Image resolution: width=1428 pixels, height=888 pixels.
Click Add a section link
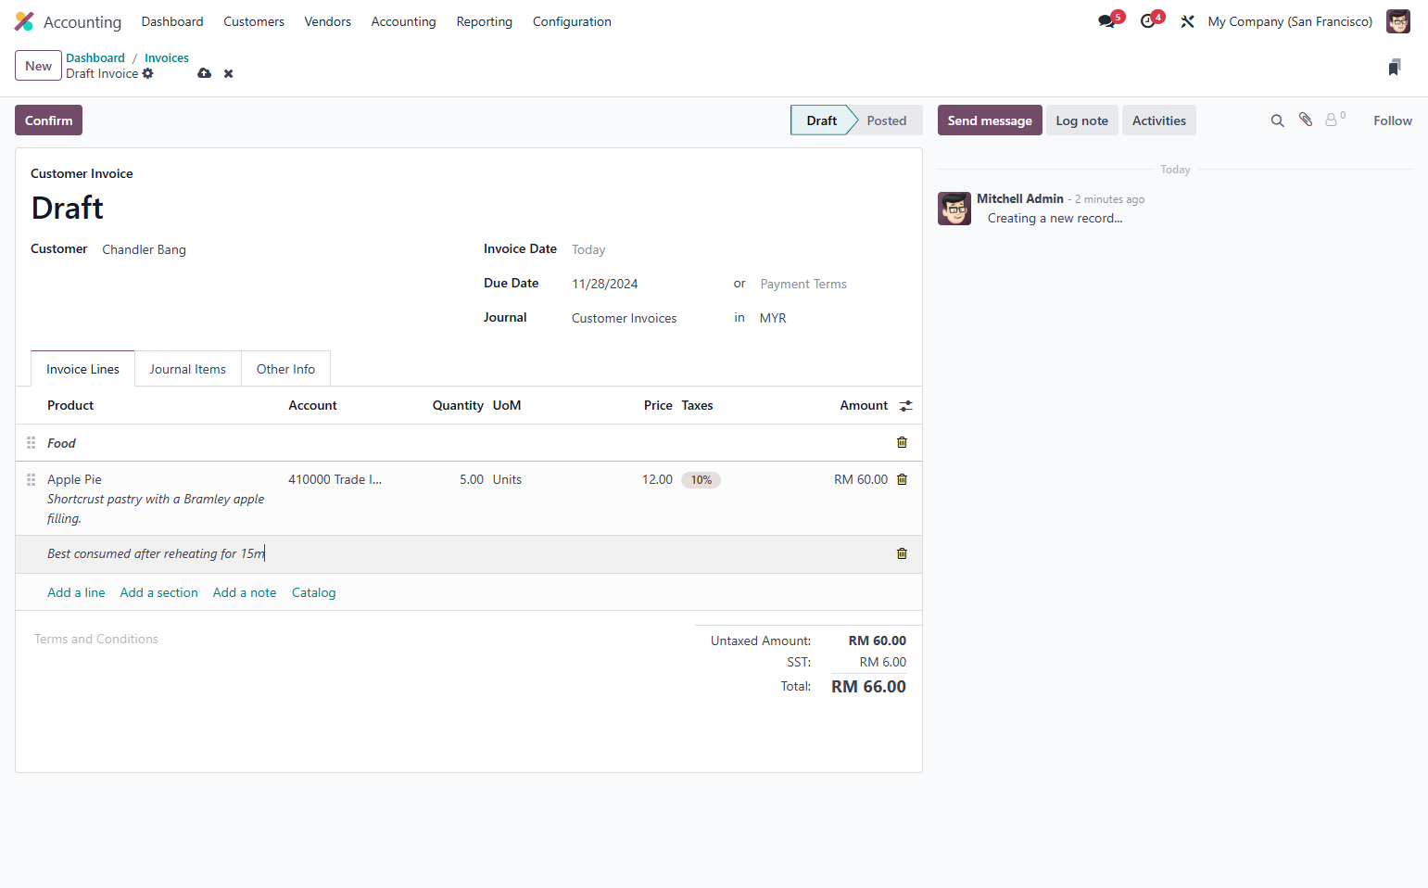click(x=158, y=592)
